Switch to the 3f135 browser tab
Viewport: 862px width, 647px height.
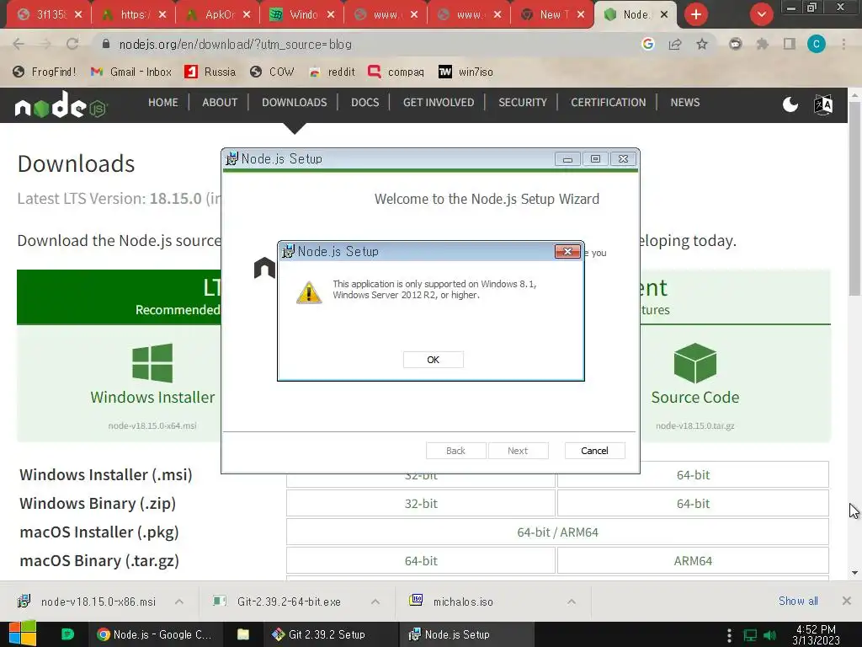tap(50, 14)
